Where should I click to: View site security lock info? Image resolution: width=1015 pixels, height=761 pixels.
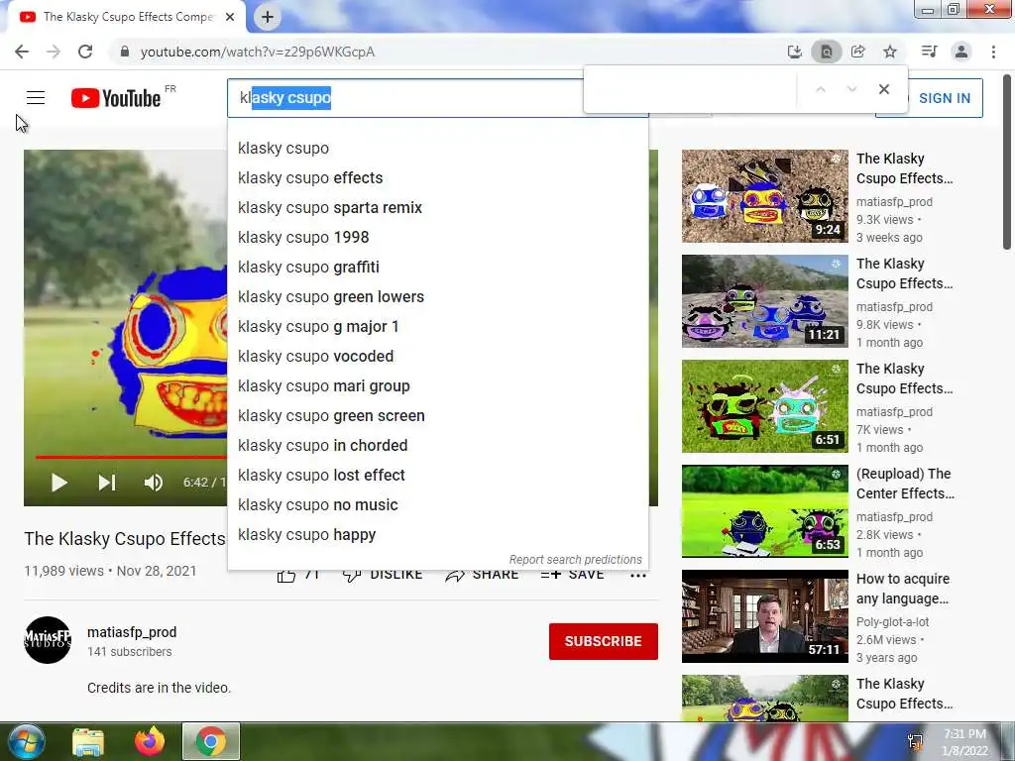pyautogui.click(x=124, y=52)
